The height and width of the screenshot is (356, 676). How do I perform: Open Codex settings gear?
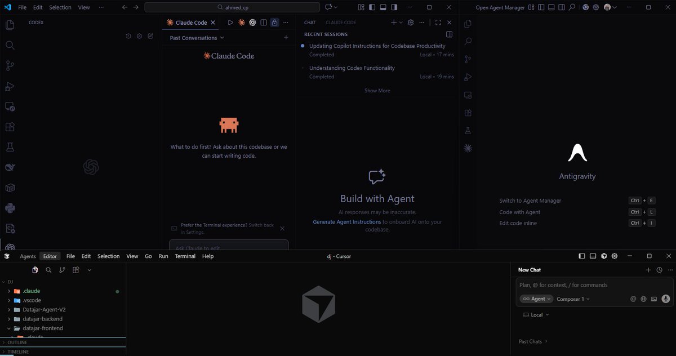pyautogui.click(x=140, y=36)
